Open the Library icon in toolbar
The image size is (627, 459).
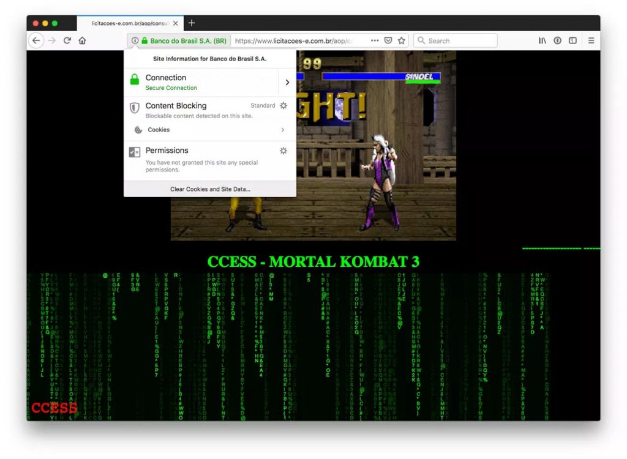[x=543, y=41]
